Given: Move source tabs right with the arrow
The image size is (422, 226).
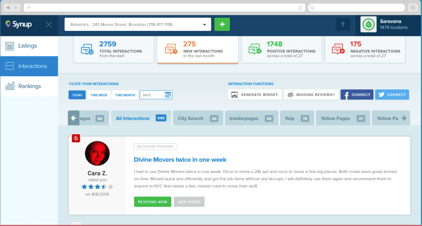Looking at the screenshot, I should (404, 118).
